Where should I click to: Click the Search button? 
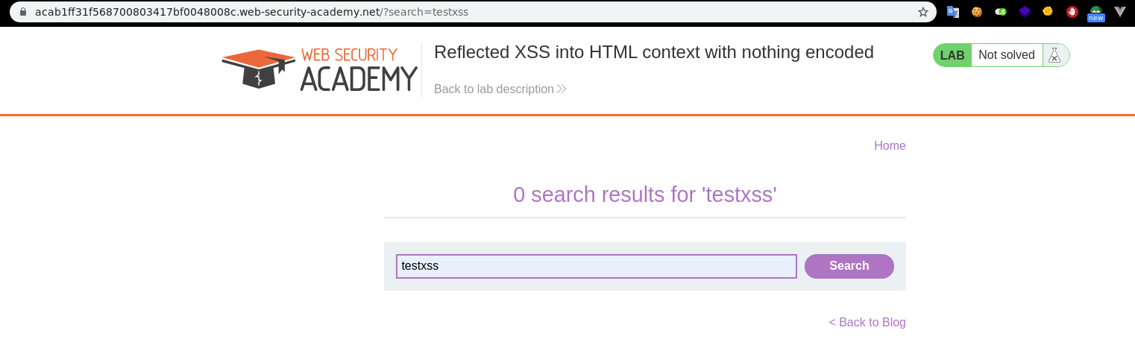[x=849, y=266]
